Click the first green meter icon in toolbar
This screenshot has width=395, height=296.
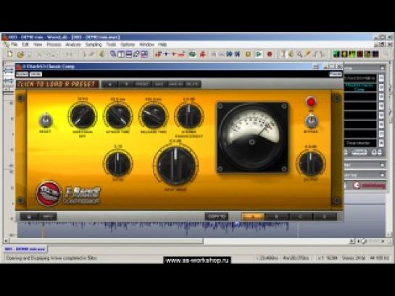[336, 54]
